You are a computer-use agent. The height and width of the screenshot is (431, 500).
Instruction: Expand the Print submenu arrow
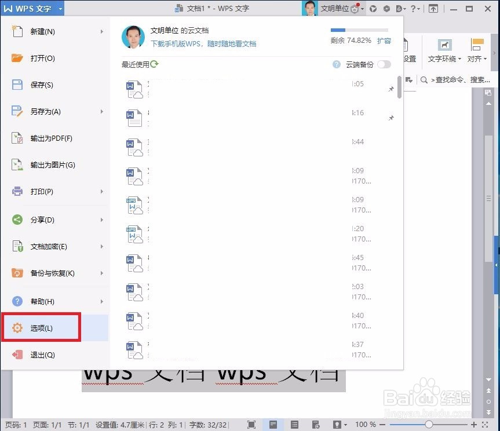tap(102, 191)
